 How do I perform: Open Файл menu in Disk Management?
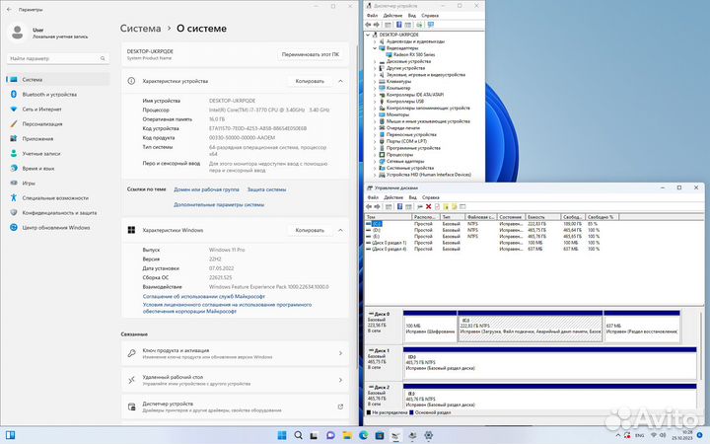coord(373,197)
